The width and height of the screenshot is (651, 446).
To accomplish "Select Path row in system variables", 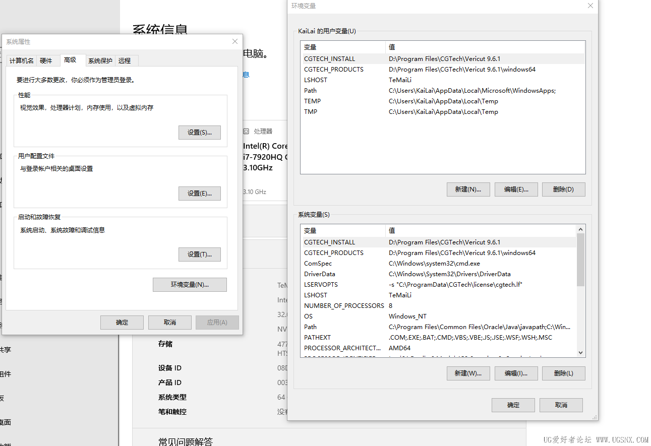I will pyautogui.click(x=311, y=327).
